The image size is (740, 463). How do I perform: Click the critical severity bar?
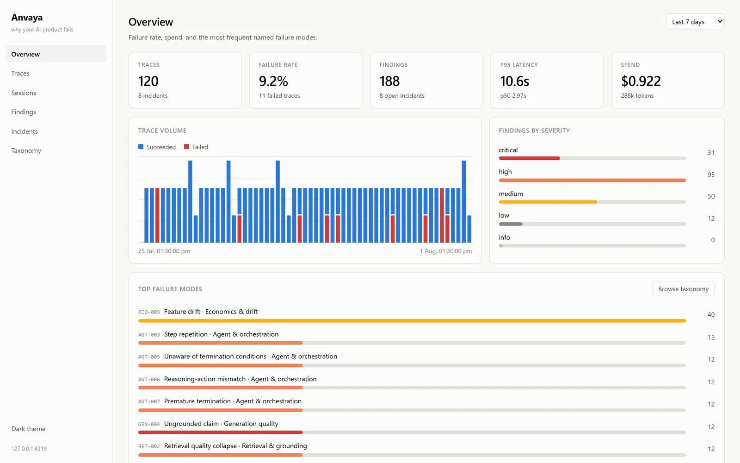[592, 158]
